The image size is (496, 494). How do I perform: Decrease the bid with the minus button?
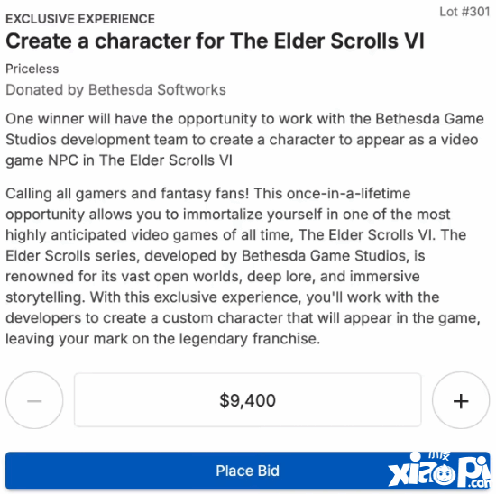point(34,400)
